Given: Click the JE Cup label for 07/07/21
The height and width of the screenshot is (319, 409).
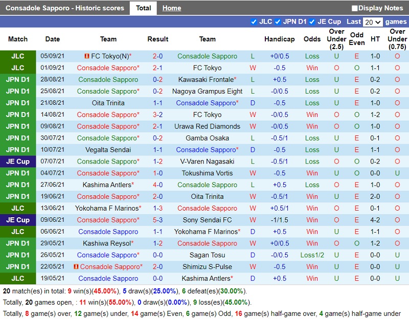Looking at the screenshot, I should coord(17,162).
